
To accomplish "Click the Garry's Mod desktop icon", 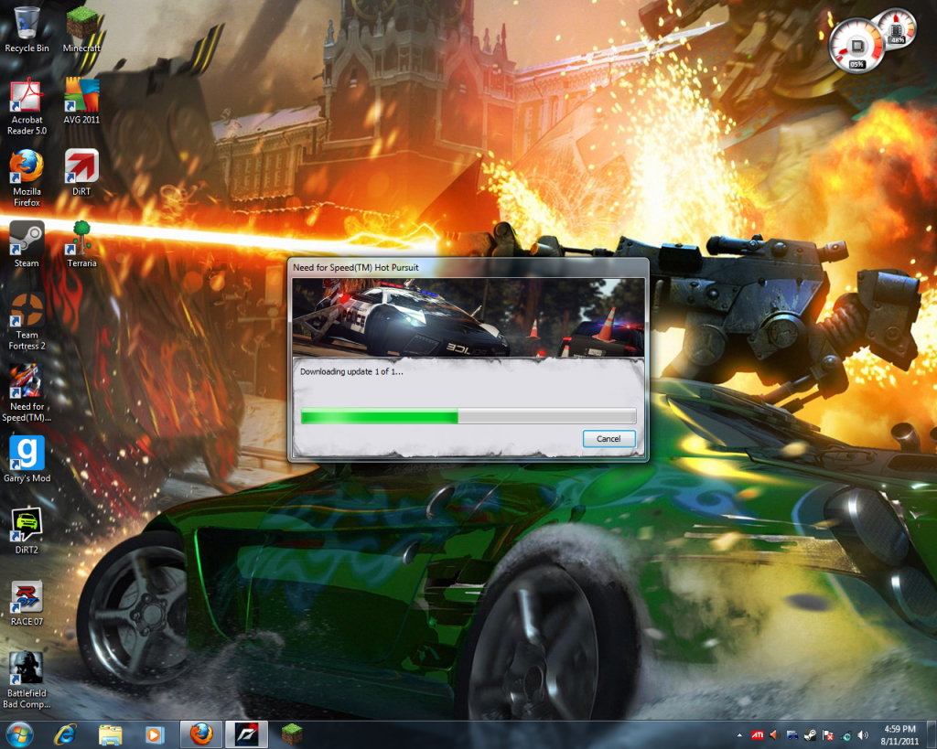I will pos(27,454).
